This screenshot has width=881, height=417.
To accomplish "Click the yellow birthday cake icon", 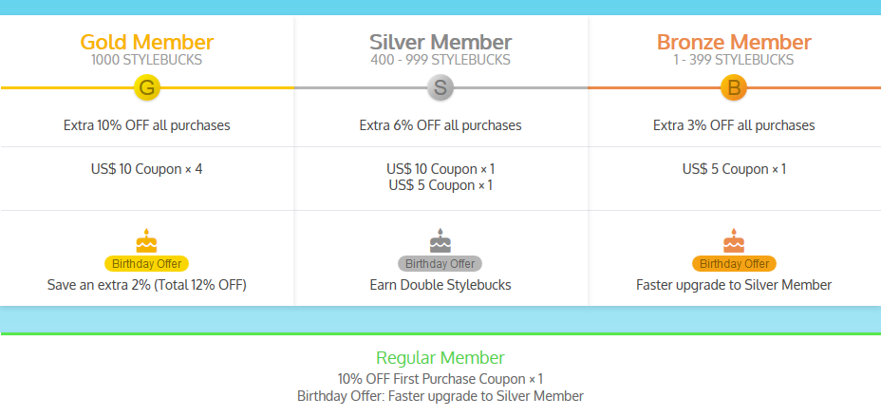I will click(146, 240).
